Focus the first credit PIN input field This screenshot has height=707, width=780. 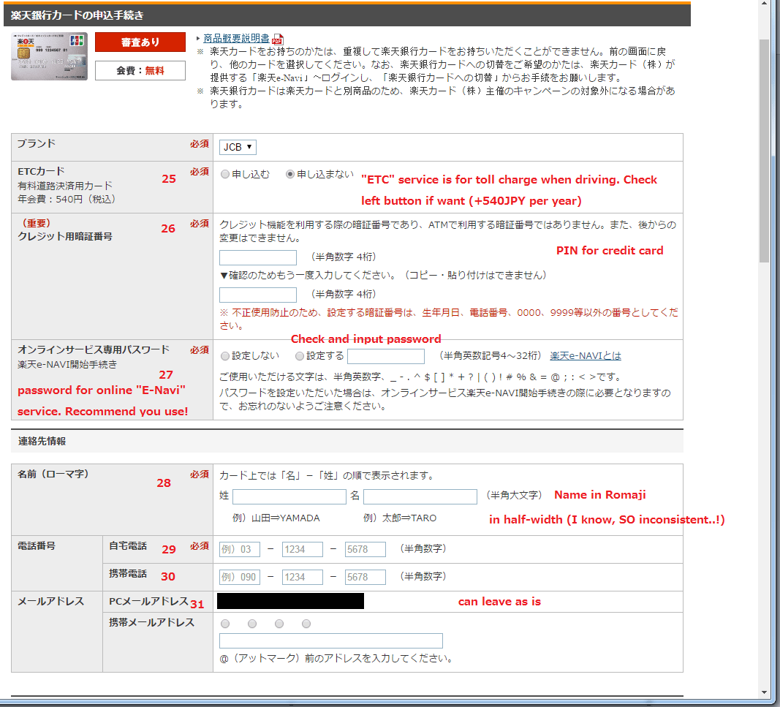pos(257,257)
